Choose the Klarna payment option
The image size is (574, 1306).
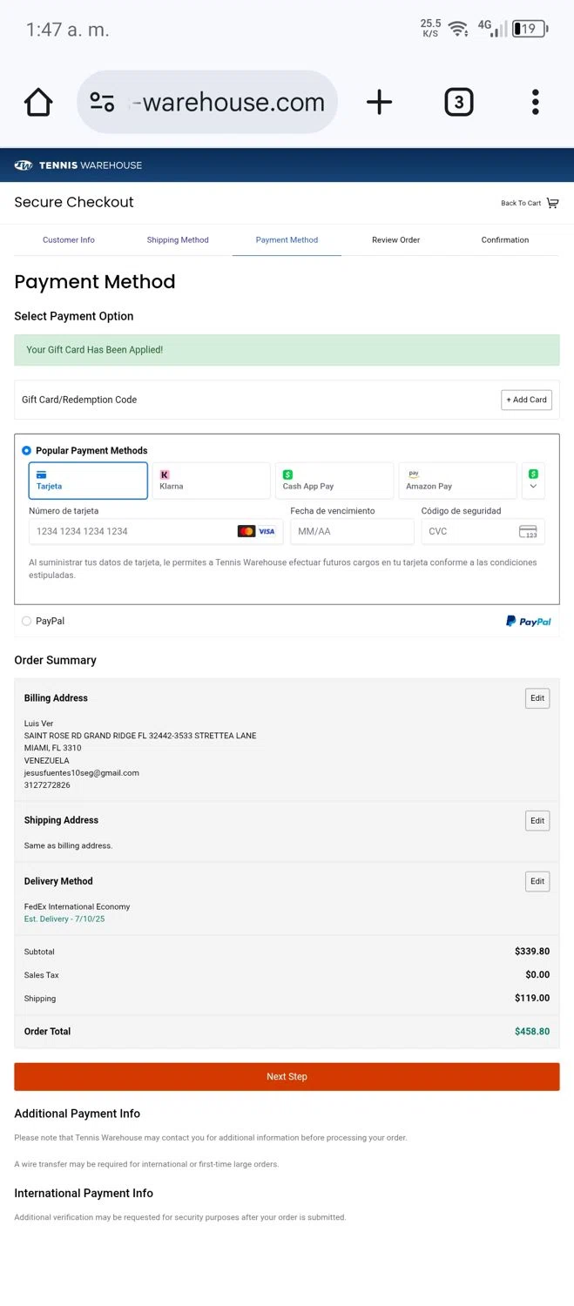click(212, 481)
